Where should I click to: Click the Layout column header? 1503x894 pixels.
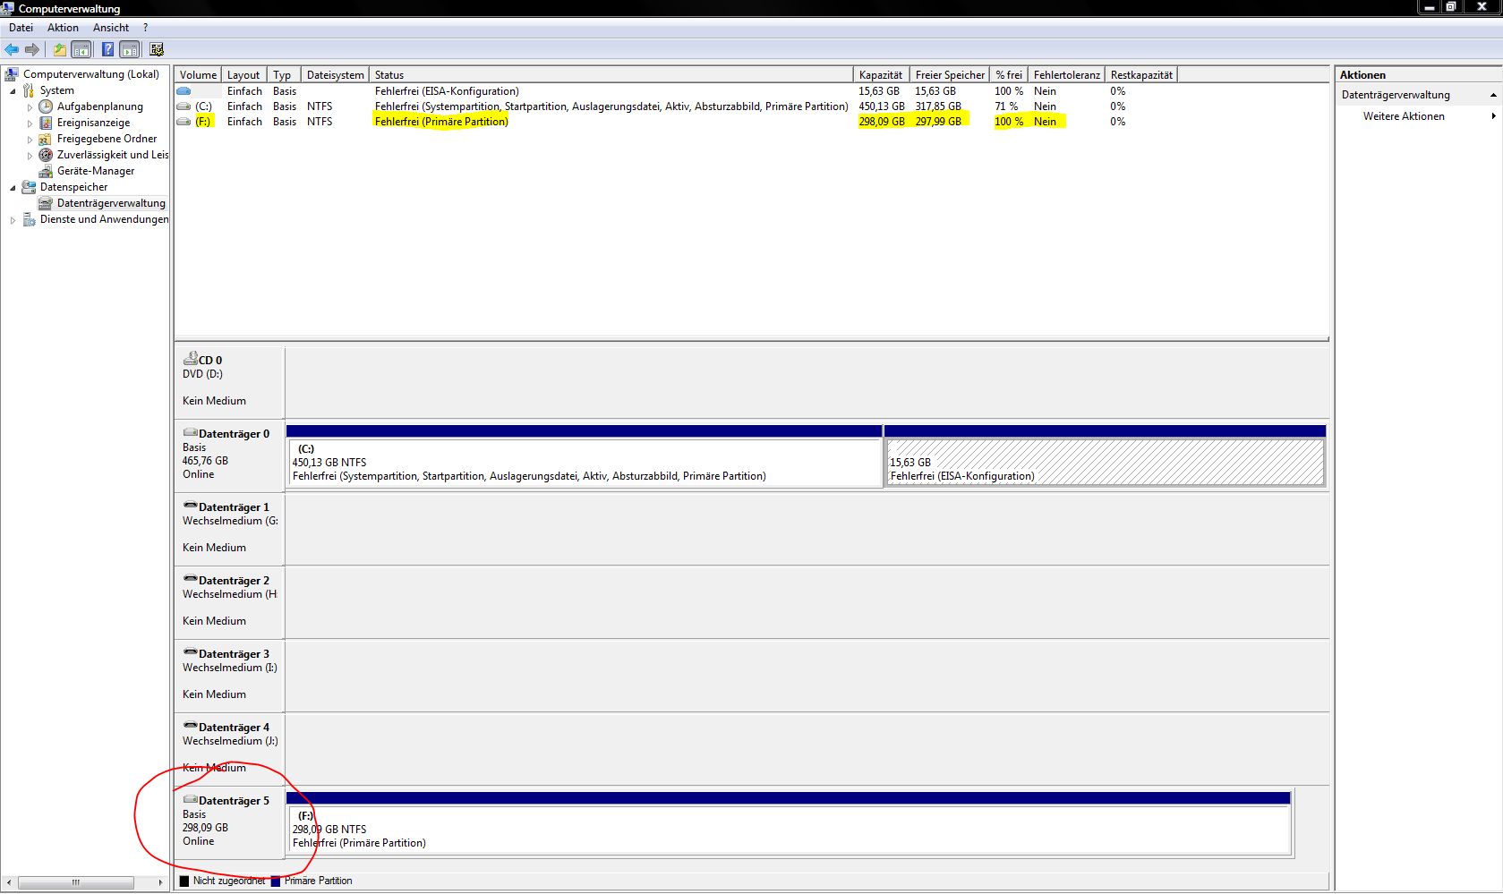tap(243, 75)
